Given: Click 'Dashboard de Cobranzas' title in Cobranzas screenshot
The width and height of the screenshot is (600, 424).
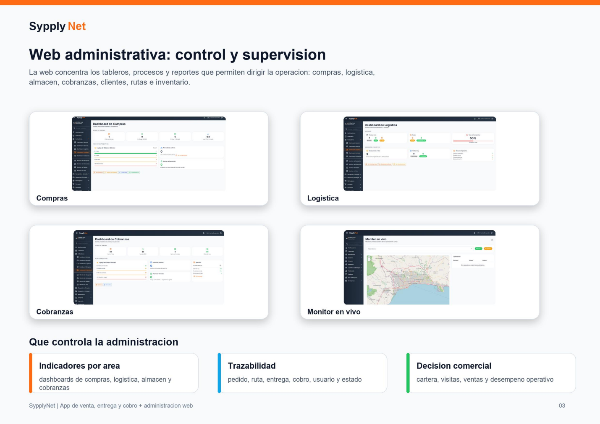Looking at the screenshot, I should click(x=112, y=239).
